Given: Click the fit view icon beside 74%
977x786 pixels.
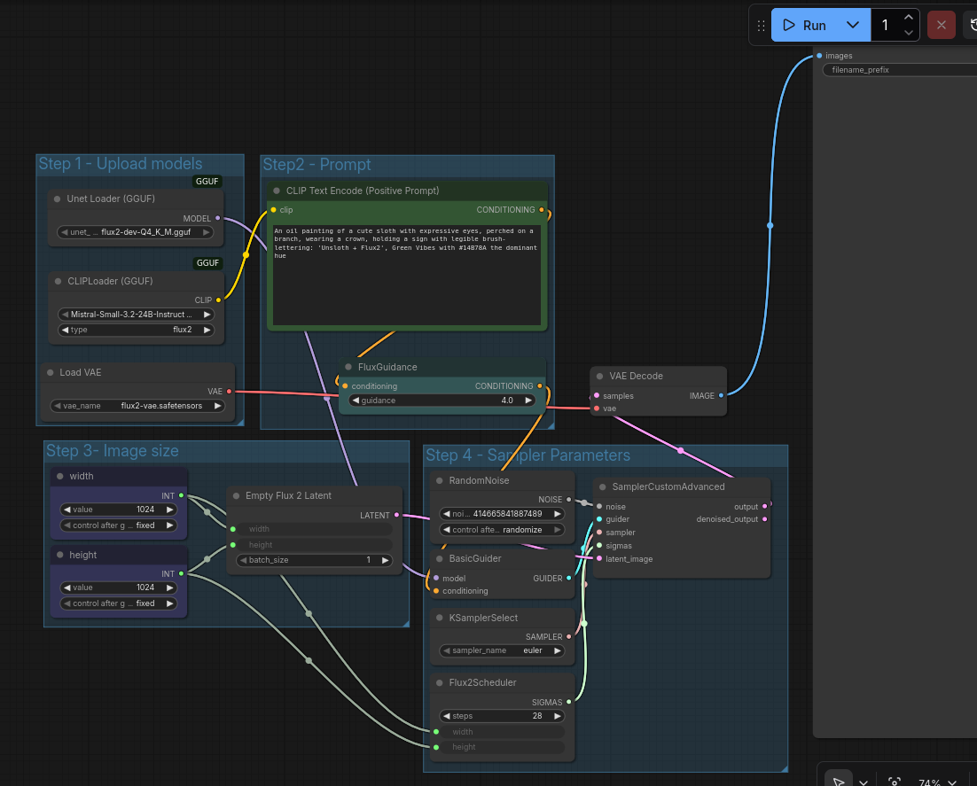Looking at the screenshot, I should 895,782.
